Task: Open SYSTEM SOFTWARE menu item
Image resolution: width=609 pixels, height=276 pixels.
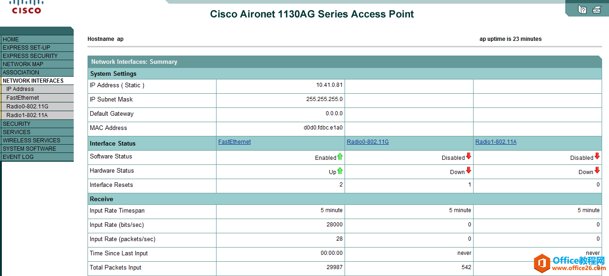Action: coord(29,149)
